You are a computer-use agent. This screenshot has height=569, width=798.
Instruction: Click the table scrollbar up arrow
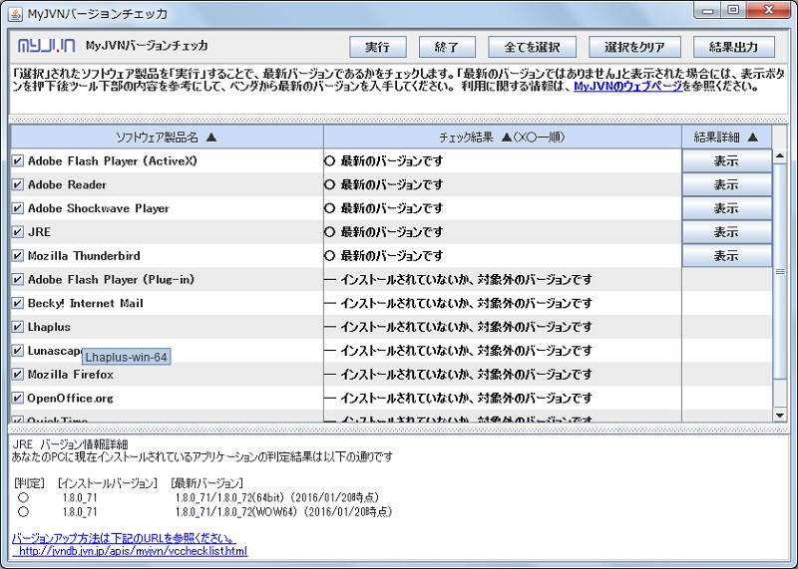coord(780,156)
